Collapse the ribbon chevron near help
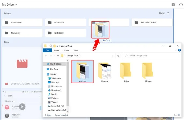Viewport: 185px width, 120px height. pyautogui.click(x=176, y=50)
